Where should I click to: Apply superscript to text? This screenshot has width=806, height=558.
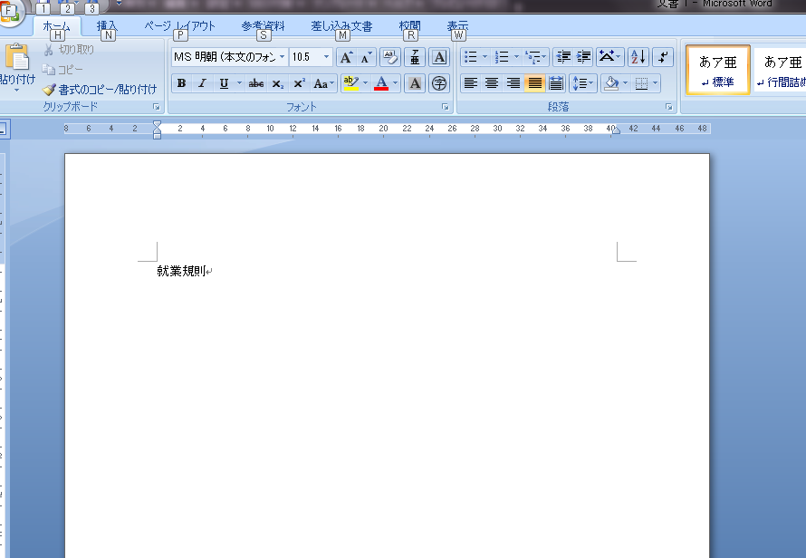pyautogui.click(x=300, y=83)
